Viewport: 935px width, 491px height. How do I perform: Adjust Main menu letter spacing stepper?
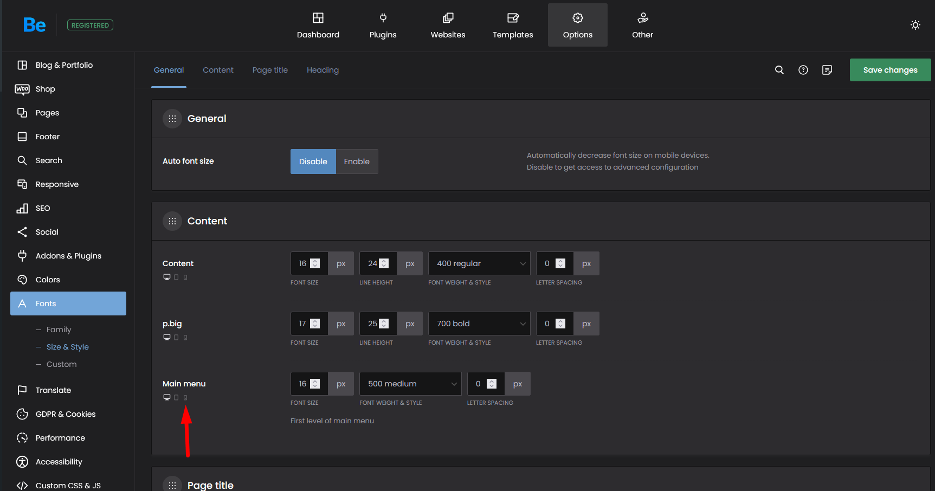[x=492, y=384]
